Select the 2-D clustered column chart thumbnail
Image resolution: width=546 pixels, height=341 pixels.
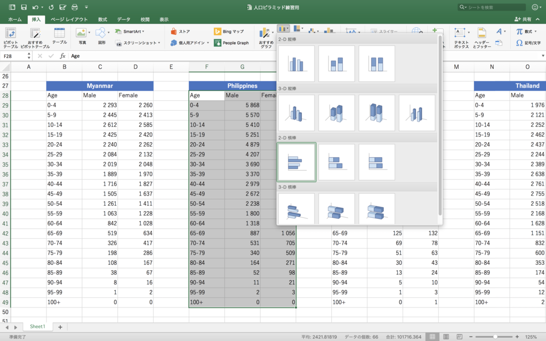[296, 64]
